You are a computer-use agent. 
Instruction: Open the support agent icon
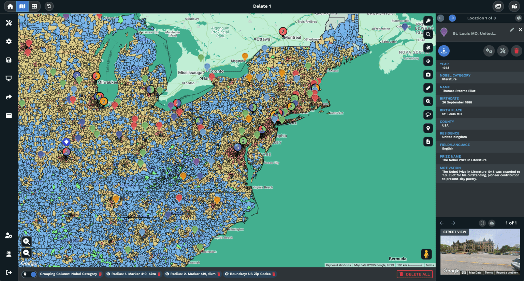pos(9,254)
